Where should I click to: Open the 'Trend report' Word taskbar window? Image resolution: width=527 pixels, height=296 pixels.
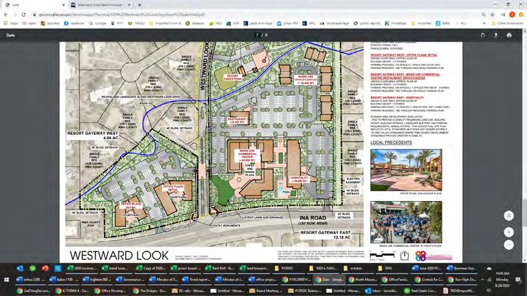pos(196,280)
